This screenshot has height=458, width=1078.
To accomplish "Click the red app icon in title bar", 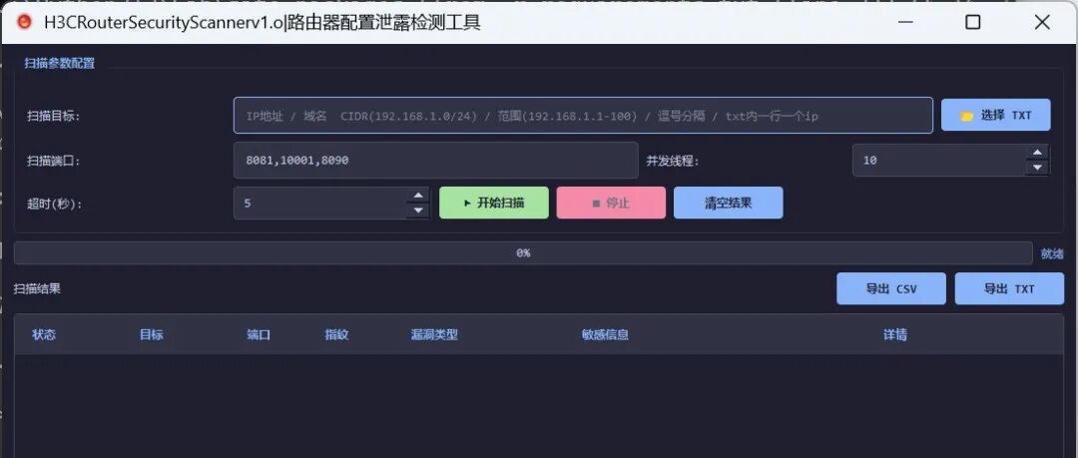I will (23, 23).
